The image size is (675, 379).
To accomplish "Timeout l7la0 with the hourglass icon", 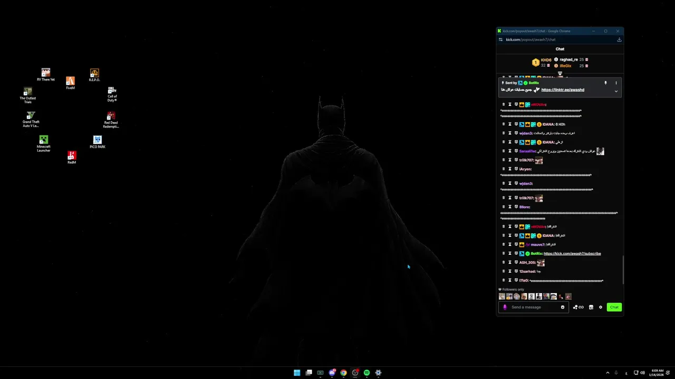I will coord(510,280).
